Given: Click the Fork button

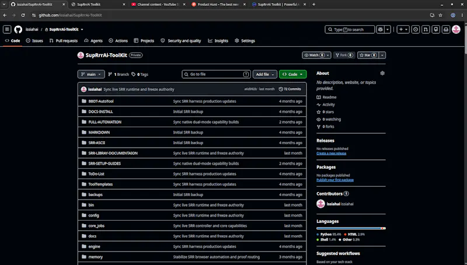Looking at the screenshot, I should (x=344, y=55).
